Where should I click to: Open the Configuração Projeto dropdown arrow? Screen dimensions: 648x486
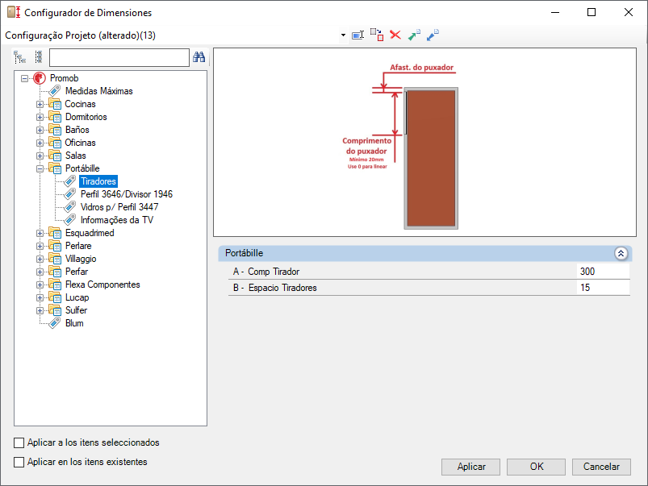coord(343,35)
